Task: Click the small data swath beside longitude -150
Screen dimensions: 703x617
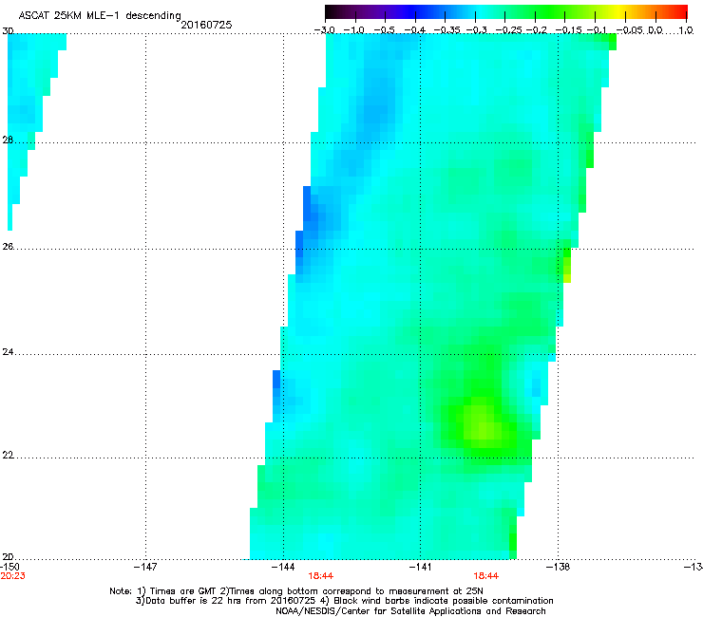Action: coord(29,112)
